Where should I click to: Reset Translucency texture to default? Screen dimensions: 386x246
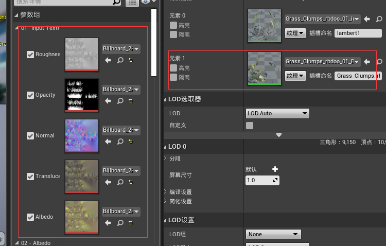tap(131, 182)
